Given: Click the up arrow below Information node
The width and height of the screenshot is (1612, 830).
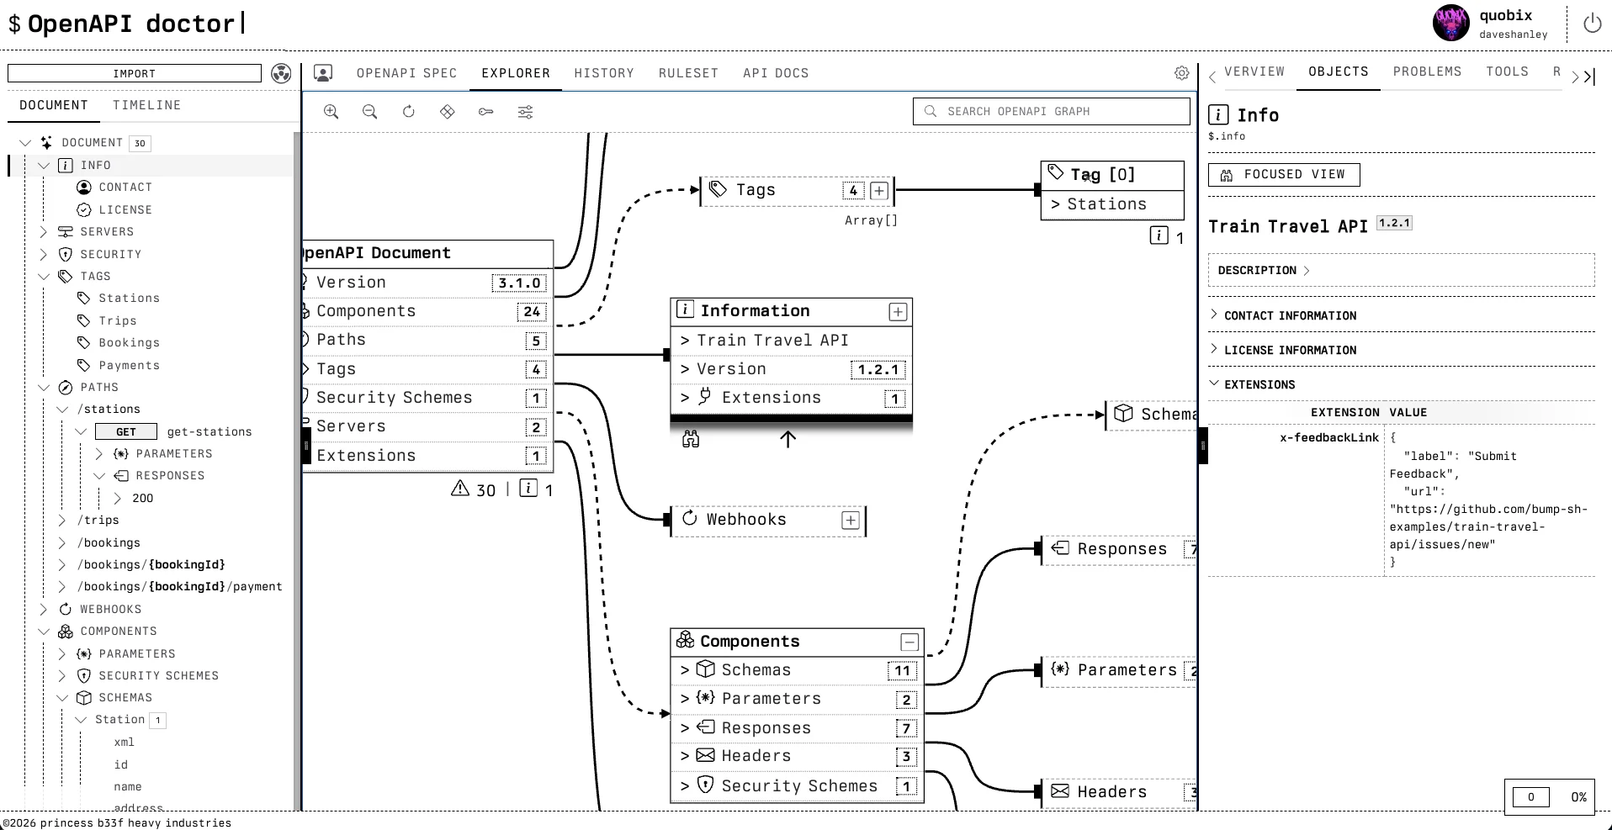Looking at the screenshot, I should pyautogui.click(x=787, y=439).
